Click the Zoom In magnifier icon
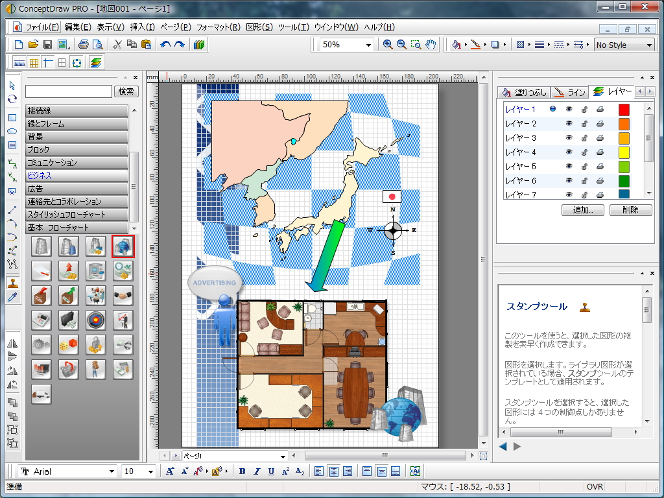664x498 pixels. point(388,45)
